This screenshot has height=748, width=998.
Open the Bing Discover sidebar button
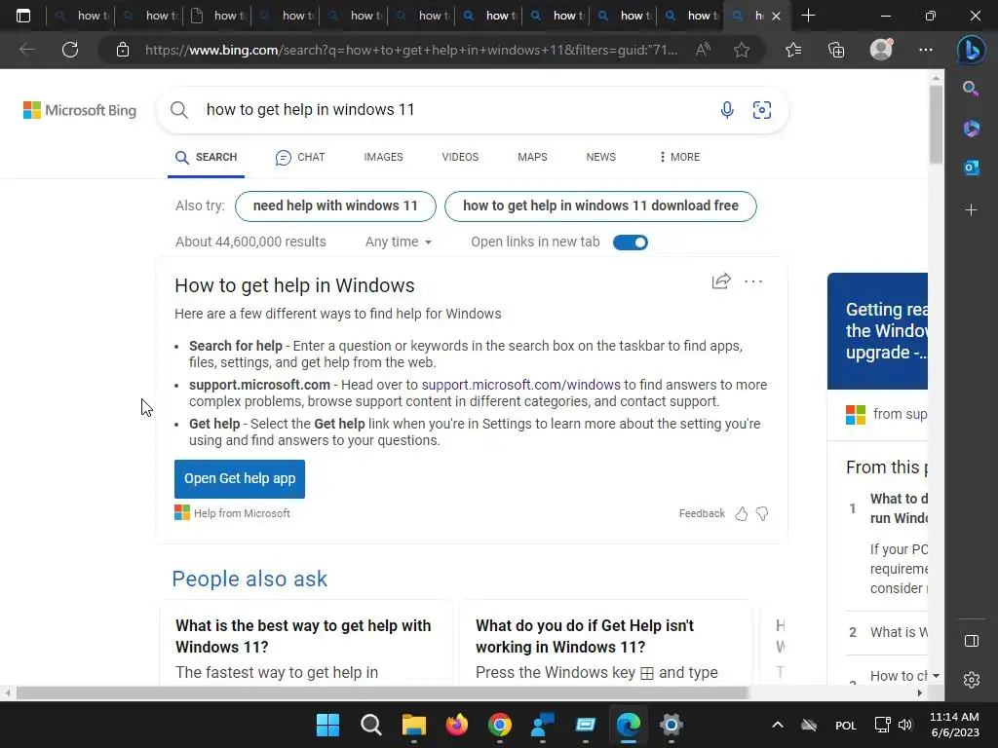[x=972, y=50]
